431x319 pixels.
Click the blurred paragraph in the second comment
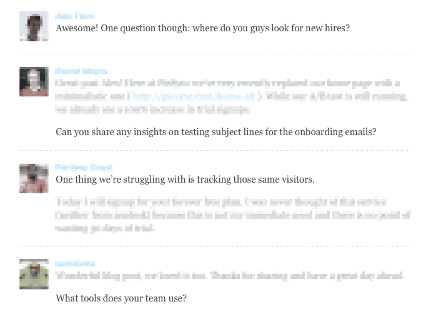click(x=231, y=96)
